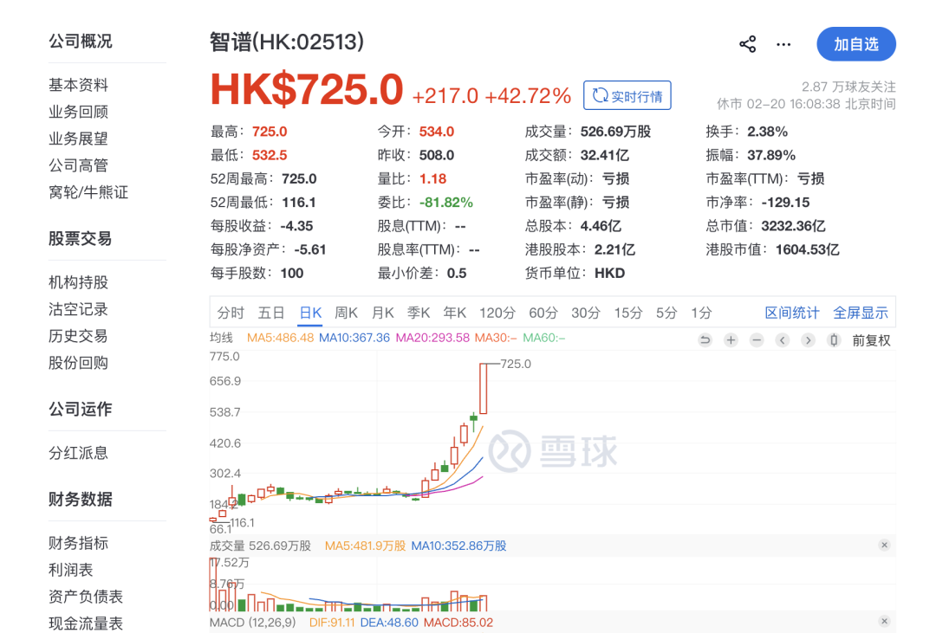The width and height of the screenshot is (936, 633).
Task: Open 股份回购 in the sidebar
Action: click(78, 363)
